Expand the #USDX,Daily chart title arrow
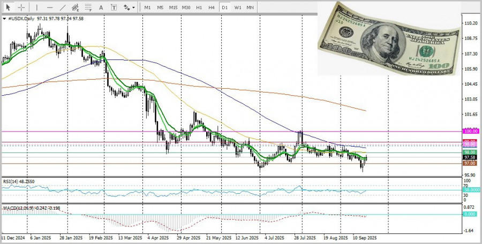Screen dimensions: 482x244 click(4, 19)
